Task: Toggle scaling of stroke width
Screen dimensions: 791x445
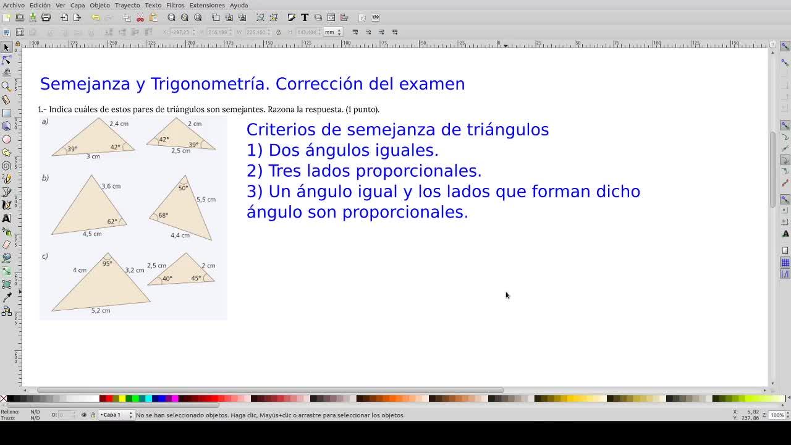Action: point(355,32)
